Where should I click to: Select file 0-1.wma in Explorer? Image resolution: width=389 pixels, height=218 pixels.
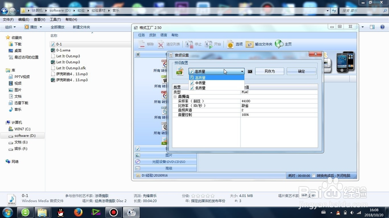pos(63,50)
